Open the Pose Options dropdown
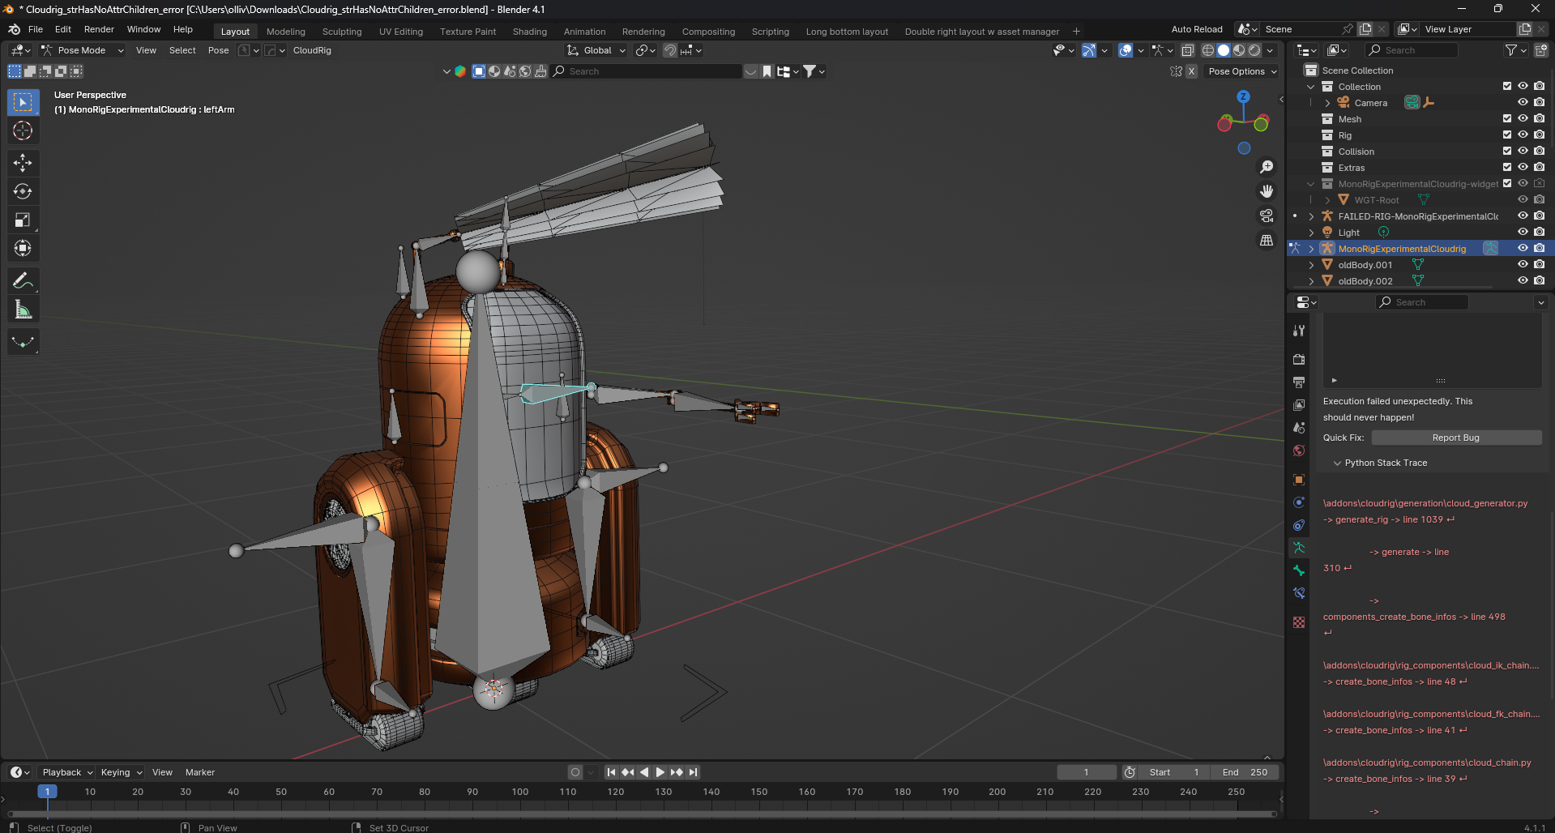1555x833 pixels. tap(1242, 71)
